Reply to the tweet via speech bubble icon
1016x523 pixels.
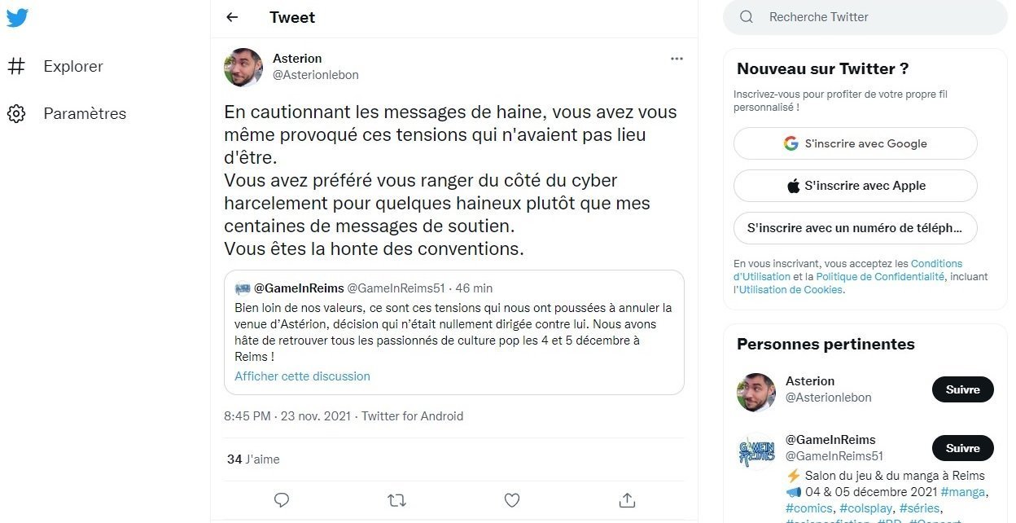coord(282,499)
